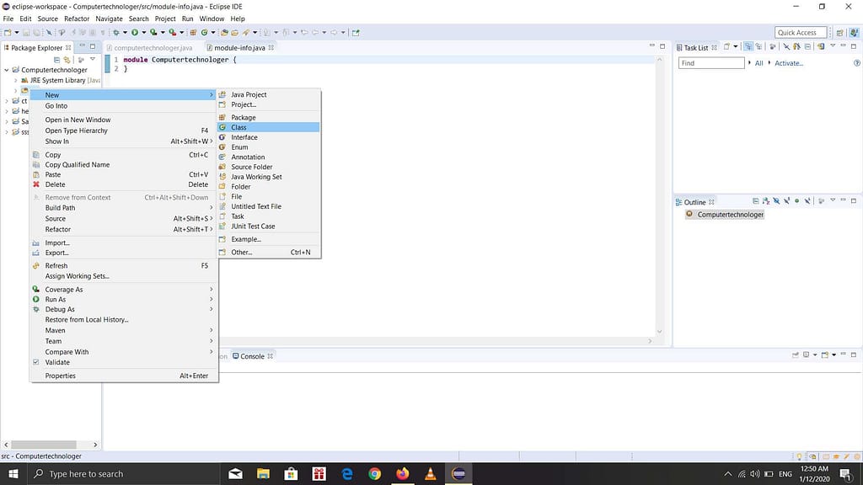
Task: Open the Outline View Menu arrow
Action: click(x=833, y=200)
